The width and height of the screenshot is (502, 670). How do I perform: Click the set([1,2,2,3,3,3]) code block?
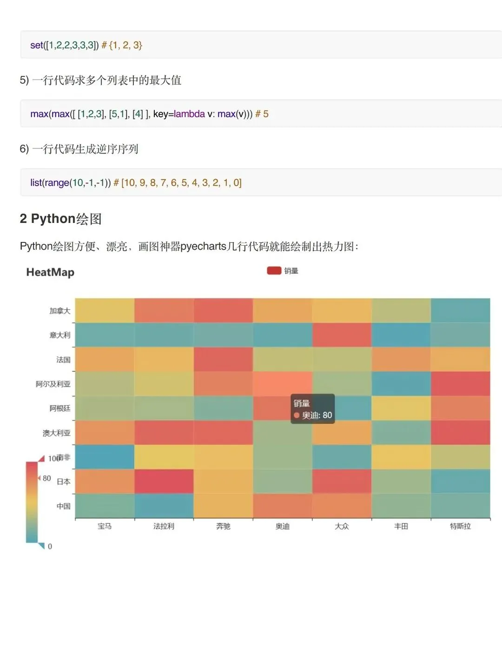point(261,45)
